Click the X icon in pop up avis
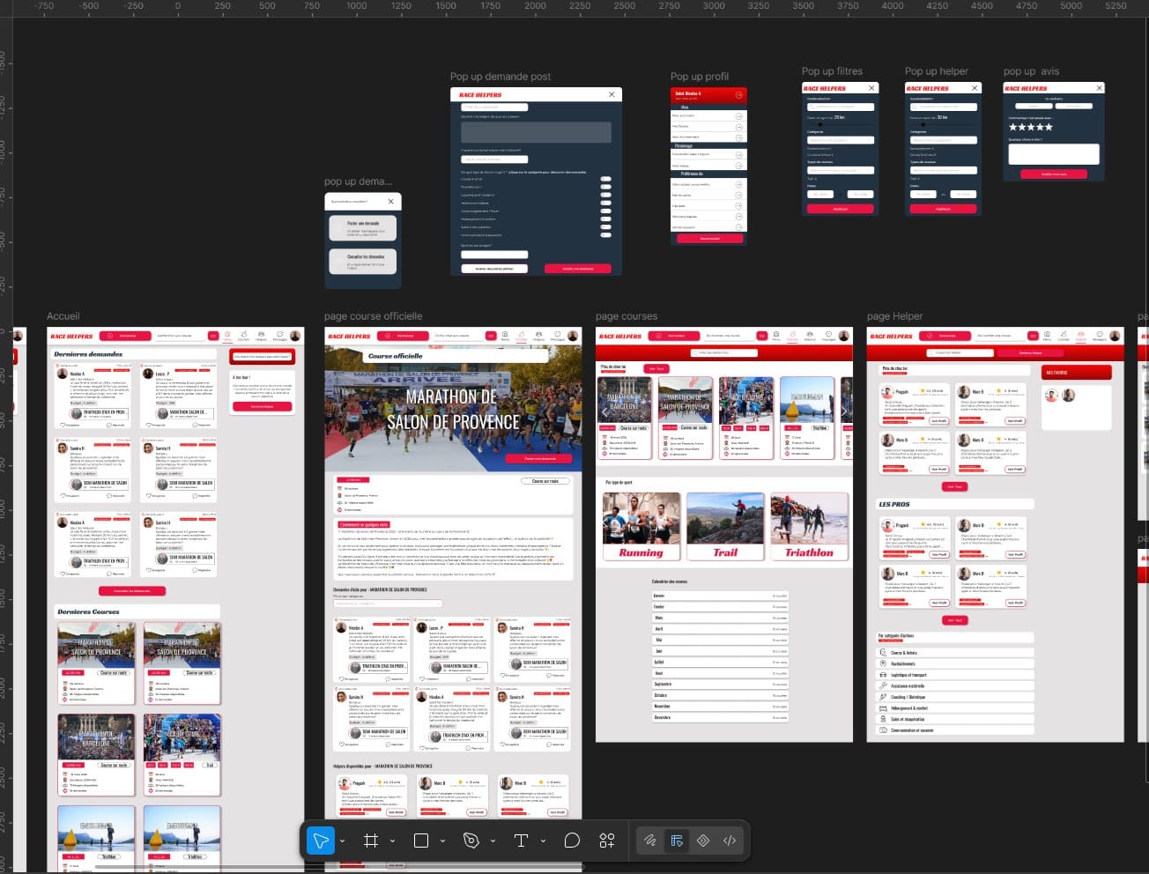Screen dimensions: 1149x874 coord(1100,88)
